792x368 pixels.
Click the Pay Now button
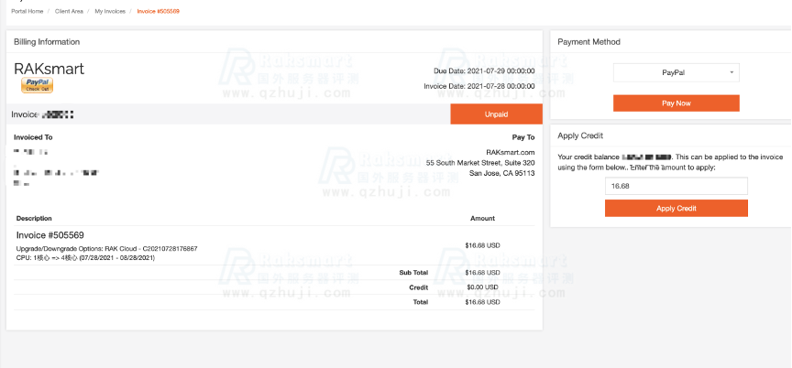tap(676, 103)
